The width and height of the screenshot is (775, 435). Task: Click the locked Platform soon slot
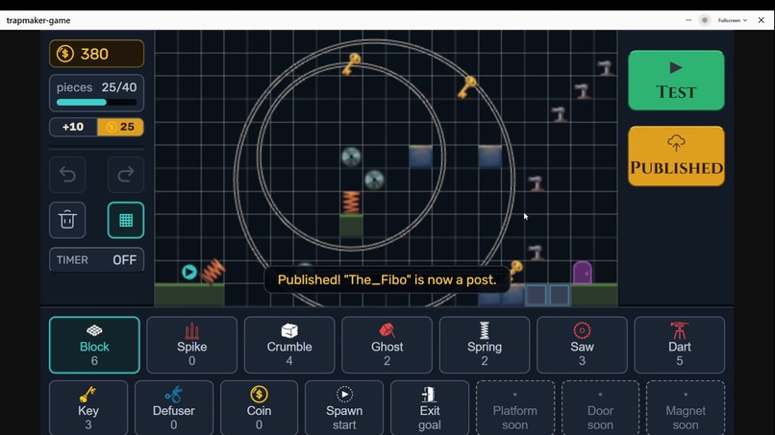pos(515,408)
